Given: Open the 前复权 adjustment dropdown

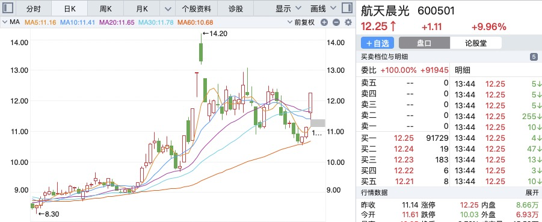Looking at the screenshot, I should click(x=301, y=22).
